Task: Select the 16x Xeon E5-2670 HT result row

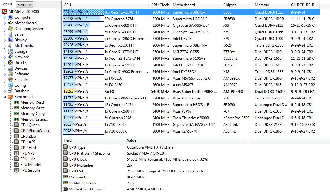Action: pos(191,12)
